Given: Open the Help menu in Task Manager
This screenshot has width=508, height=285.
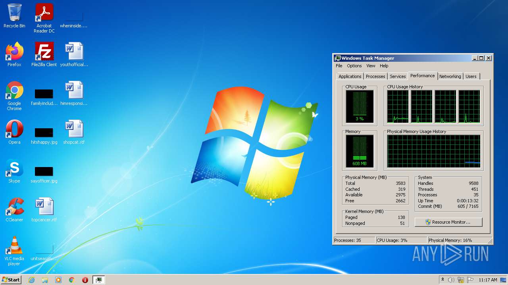Looking at the screenshot, I should click(384, 66).
